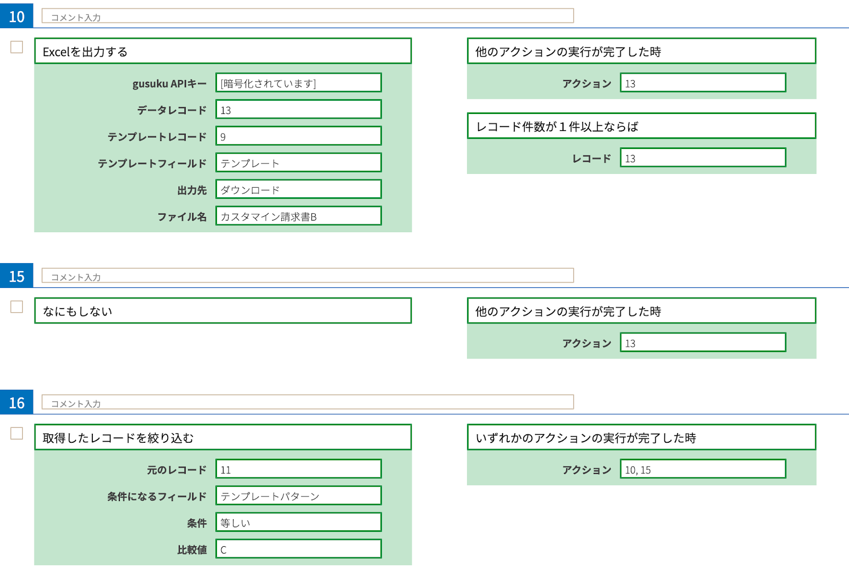Select the 'なにもしない' action box
Image resolution: width=849 pixels, height=569 pixels.
(223, 311)
